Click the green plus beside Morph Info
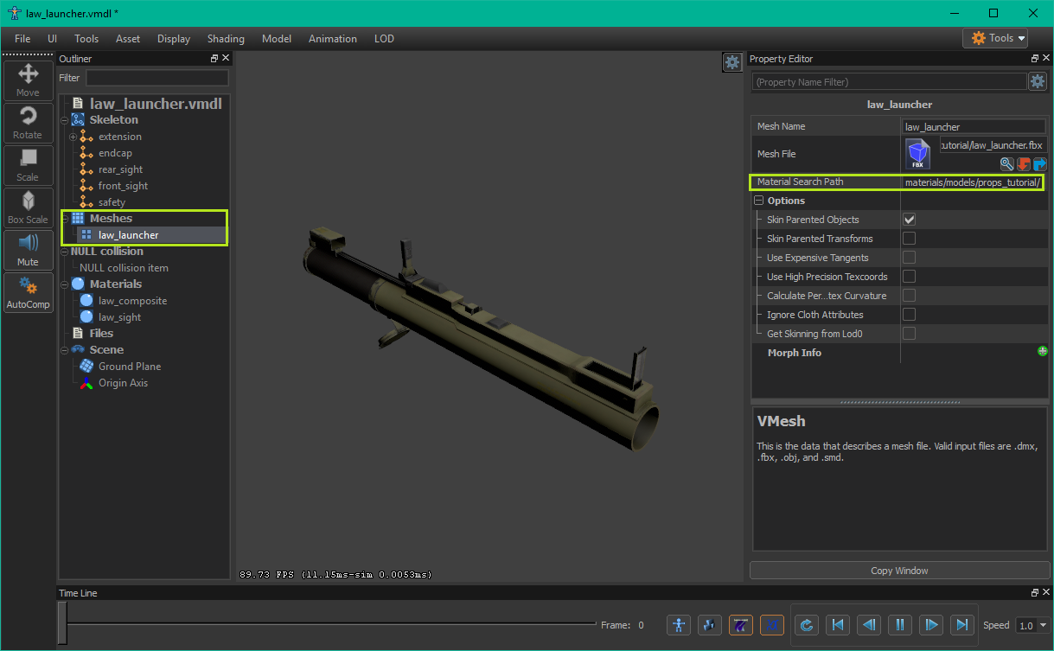Image resolution: width=1054 pixels, height=651 pixels. coord(1043,352)
